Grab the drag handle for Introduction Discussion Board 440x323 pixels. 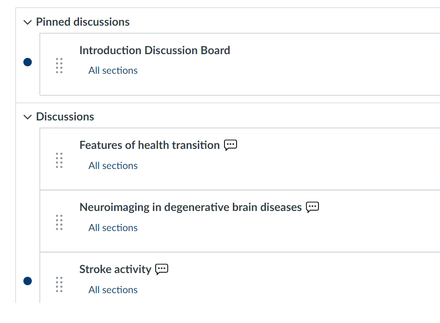click(x=59, y=65)
